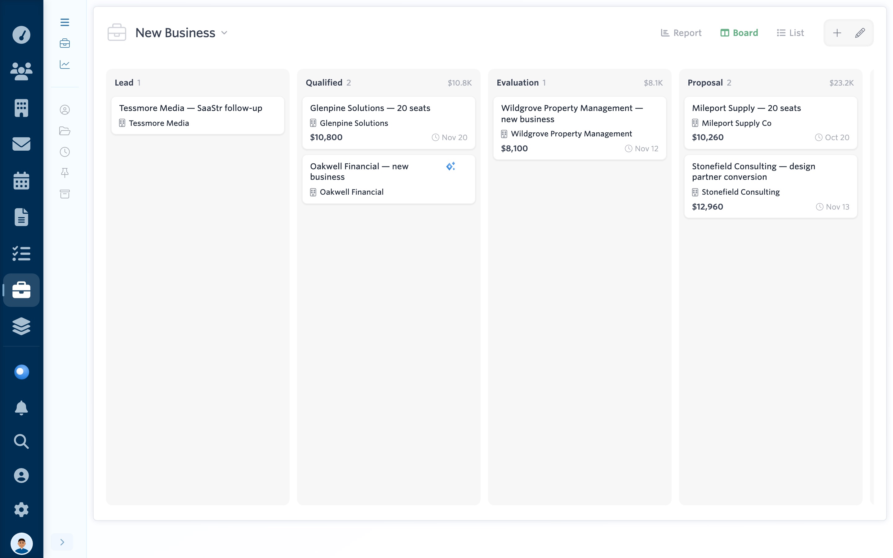Click the Proposal column header
Screen dimensions: 893x558
point(705,83)
